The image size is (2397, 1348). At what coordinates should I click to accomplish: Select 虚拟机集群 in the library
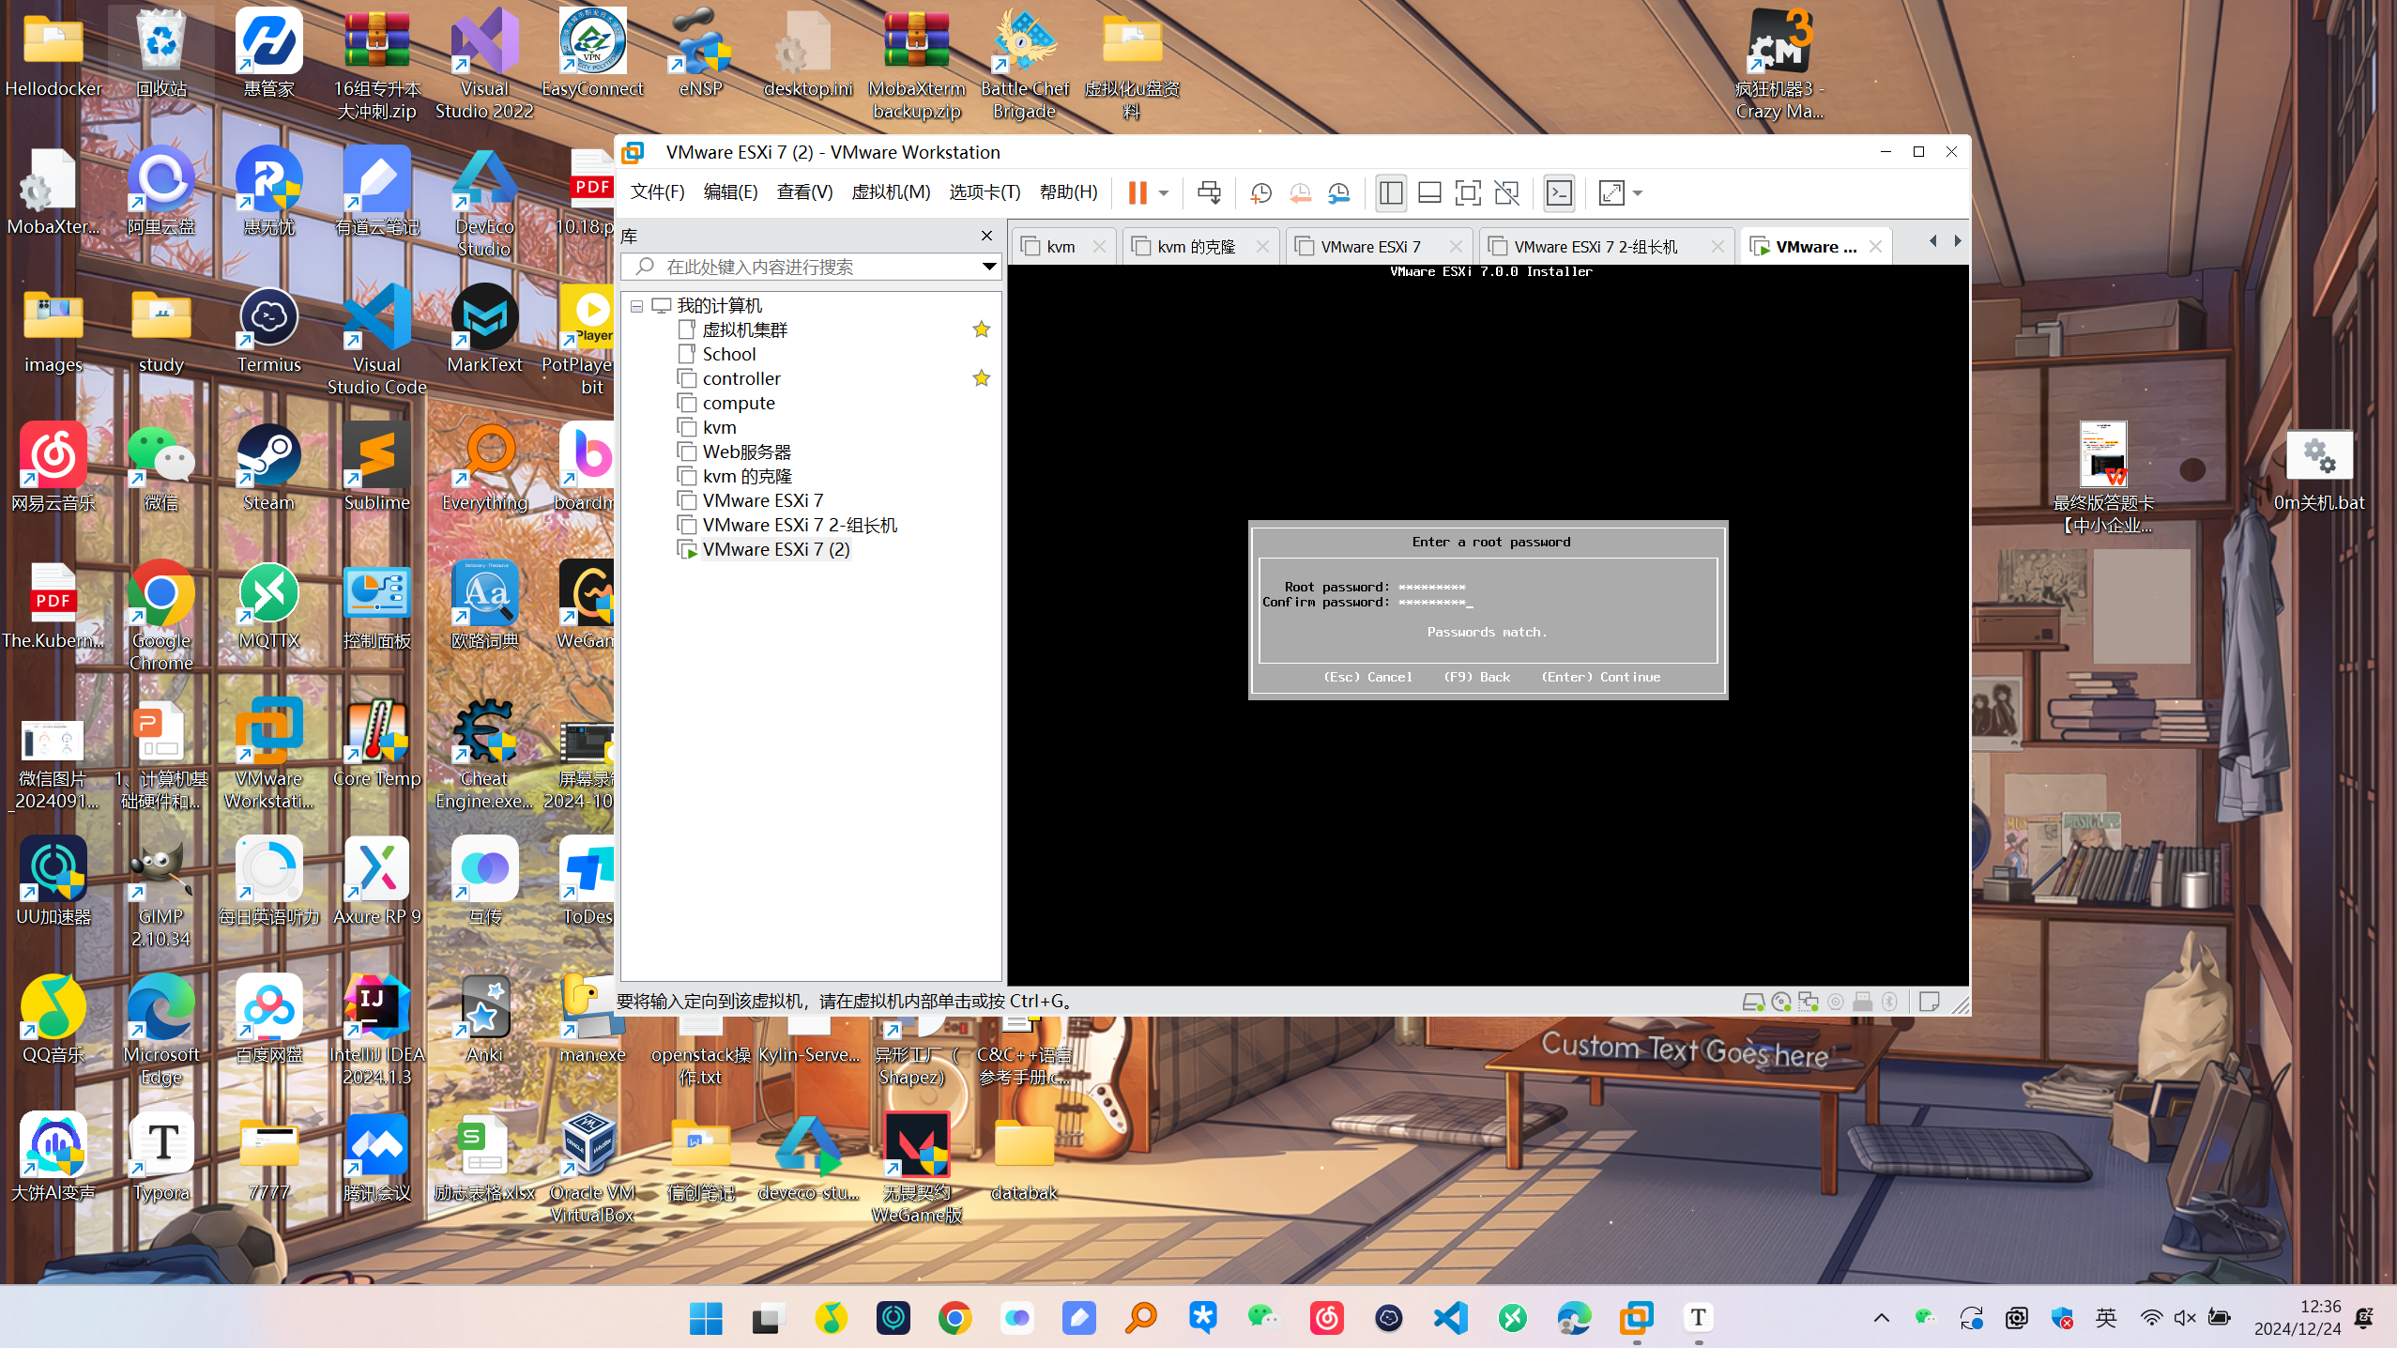[x=745, y=330]
